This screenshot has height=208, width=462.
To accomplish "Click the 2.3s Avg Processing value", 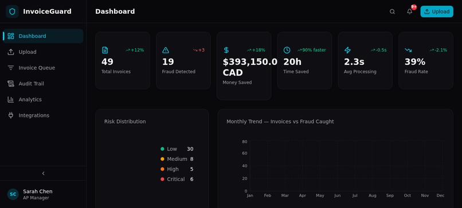I will [x=354, y=62].
